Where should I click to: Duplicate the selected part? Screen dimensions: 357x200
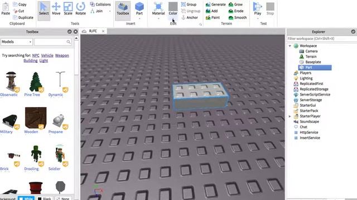click(23, 17)
